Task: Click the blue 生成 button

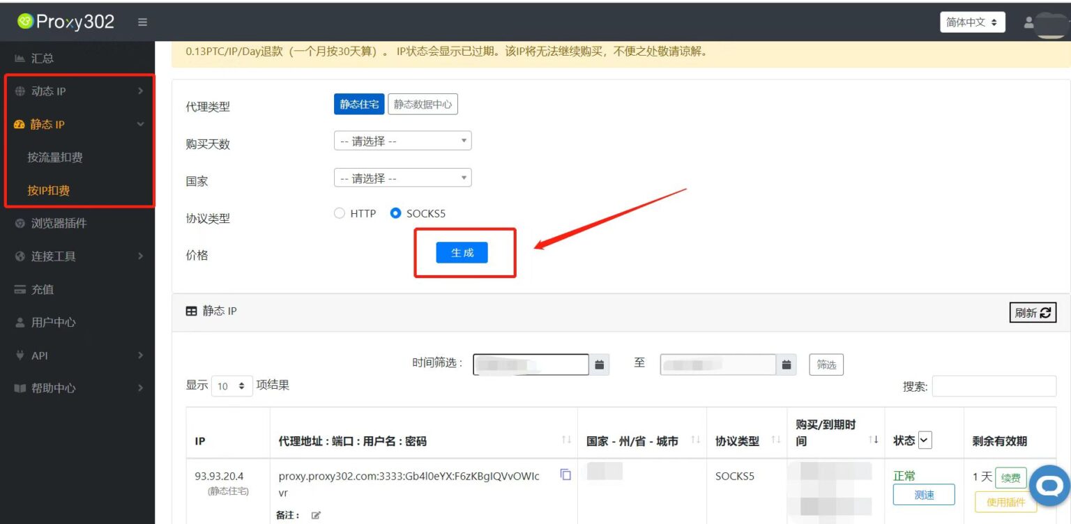Action: pyautogui.click(x=462, y=253)
